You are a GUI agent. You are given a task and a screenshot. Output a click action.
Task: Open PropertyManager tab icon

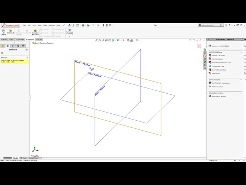click(8, 46)
